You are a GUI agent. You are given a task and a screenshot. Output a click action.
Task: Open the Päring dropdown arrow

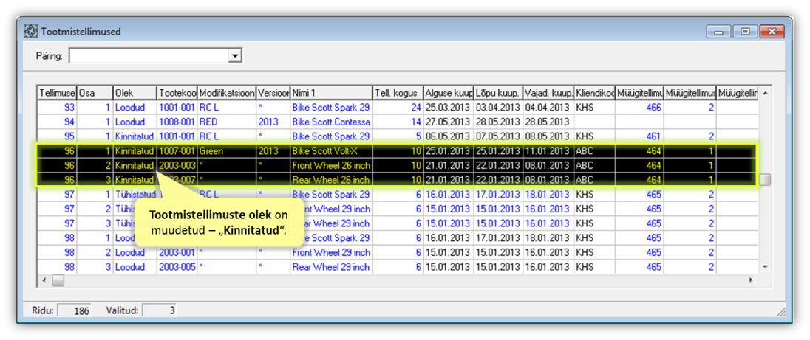pyautogui.click(x=235, y=56)
